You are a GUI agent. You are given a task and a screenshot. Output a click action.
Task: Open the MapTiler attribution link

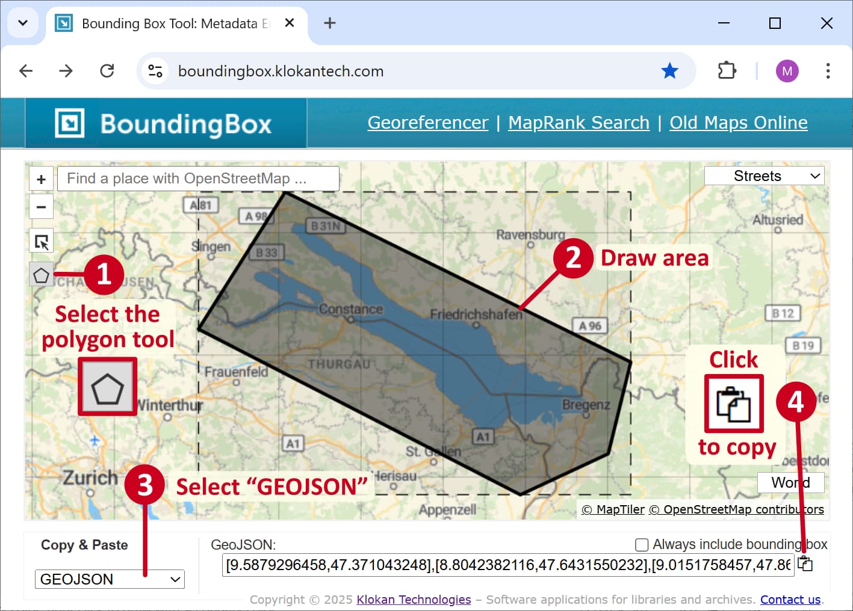613,509
